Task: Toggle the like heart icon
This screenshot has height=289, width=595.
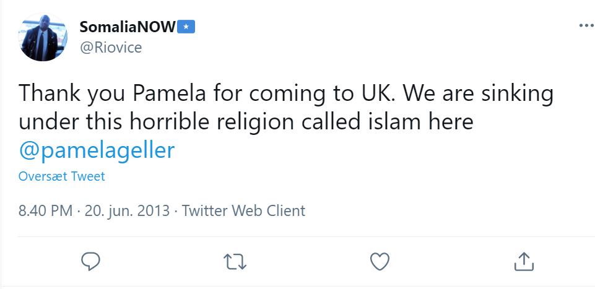Action: point(379,261)
